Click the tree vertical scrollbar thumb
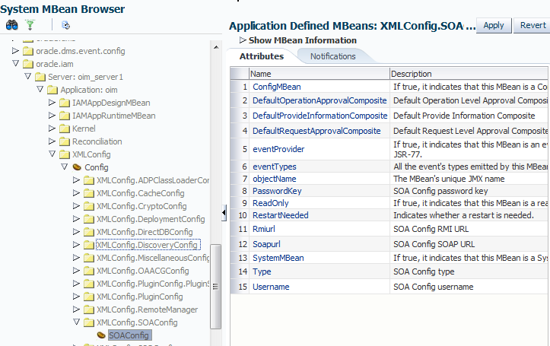 [216, 287]
